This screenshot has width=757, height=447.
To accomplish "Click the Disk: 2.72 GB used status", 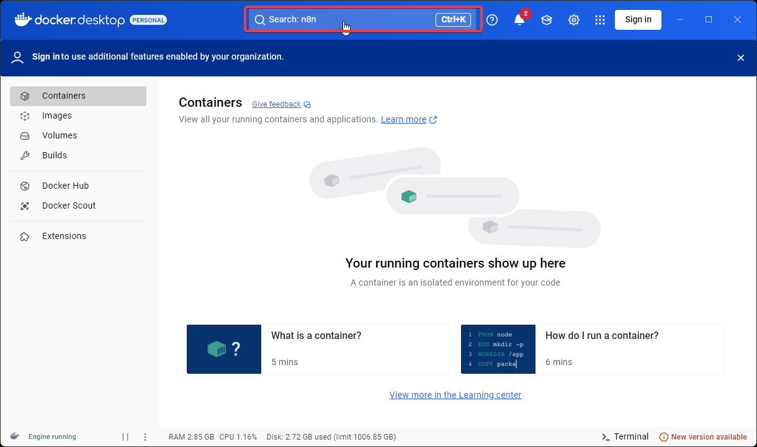I will tap(331, 437).
